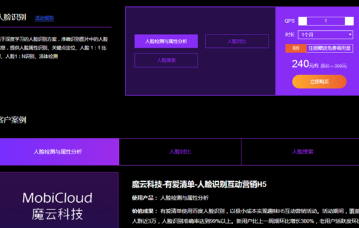Image resolution: width=359 pixels, height=228 pixels.
Task: Click the MobiCloud 魔云科技 logo card
Action: (59, 200)
